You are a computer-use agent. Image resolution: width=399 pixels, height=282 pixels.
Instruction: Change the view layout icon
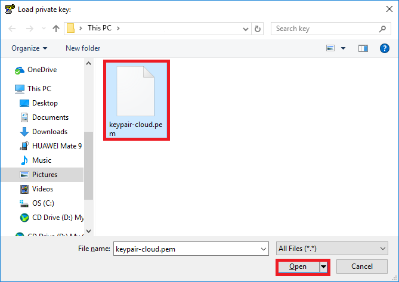coord(330,48)
